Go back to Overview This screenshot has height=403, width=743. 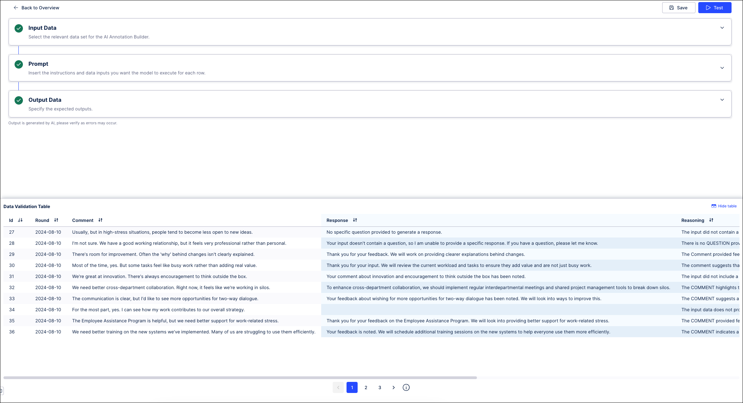point(36,8)
